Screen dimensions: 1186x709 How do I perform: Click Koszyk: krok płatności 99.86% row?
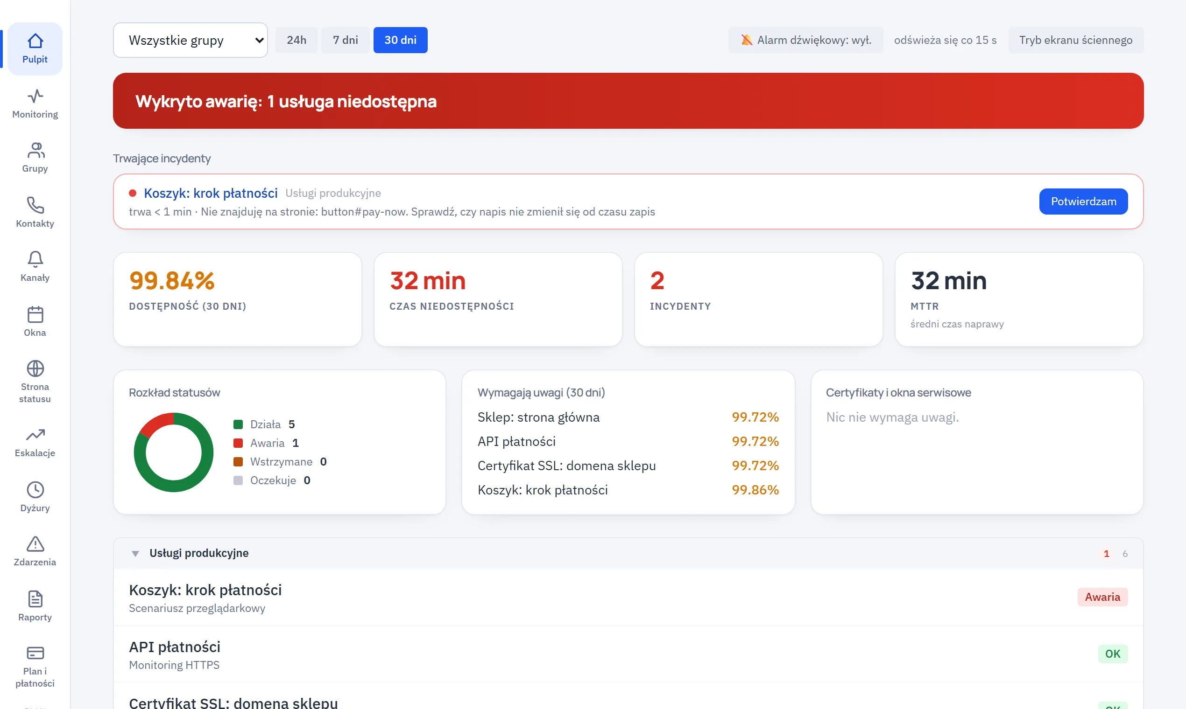628,490
